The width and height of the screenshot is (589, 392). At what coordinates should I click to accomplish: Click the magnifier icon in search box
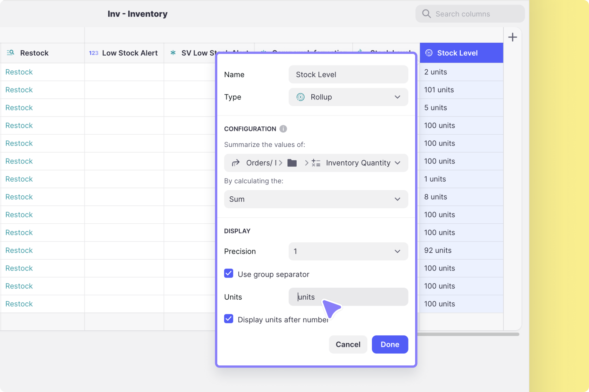pyautogui.click(x=426, y=14)
